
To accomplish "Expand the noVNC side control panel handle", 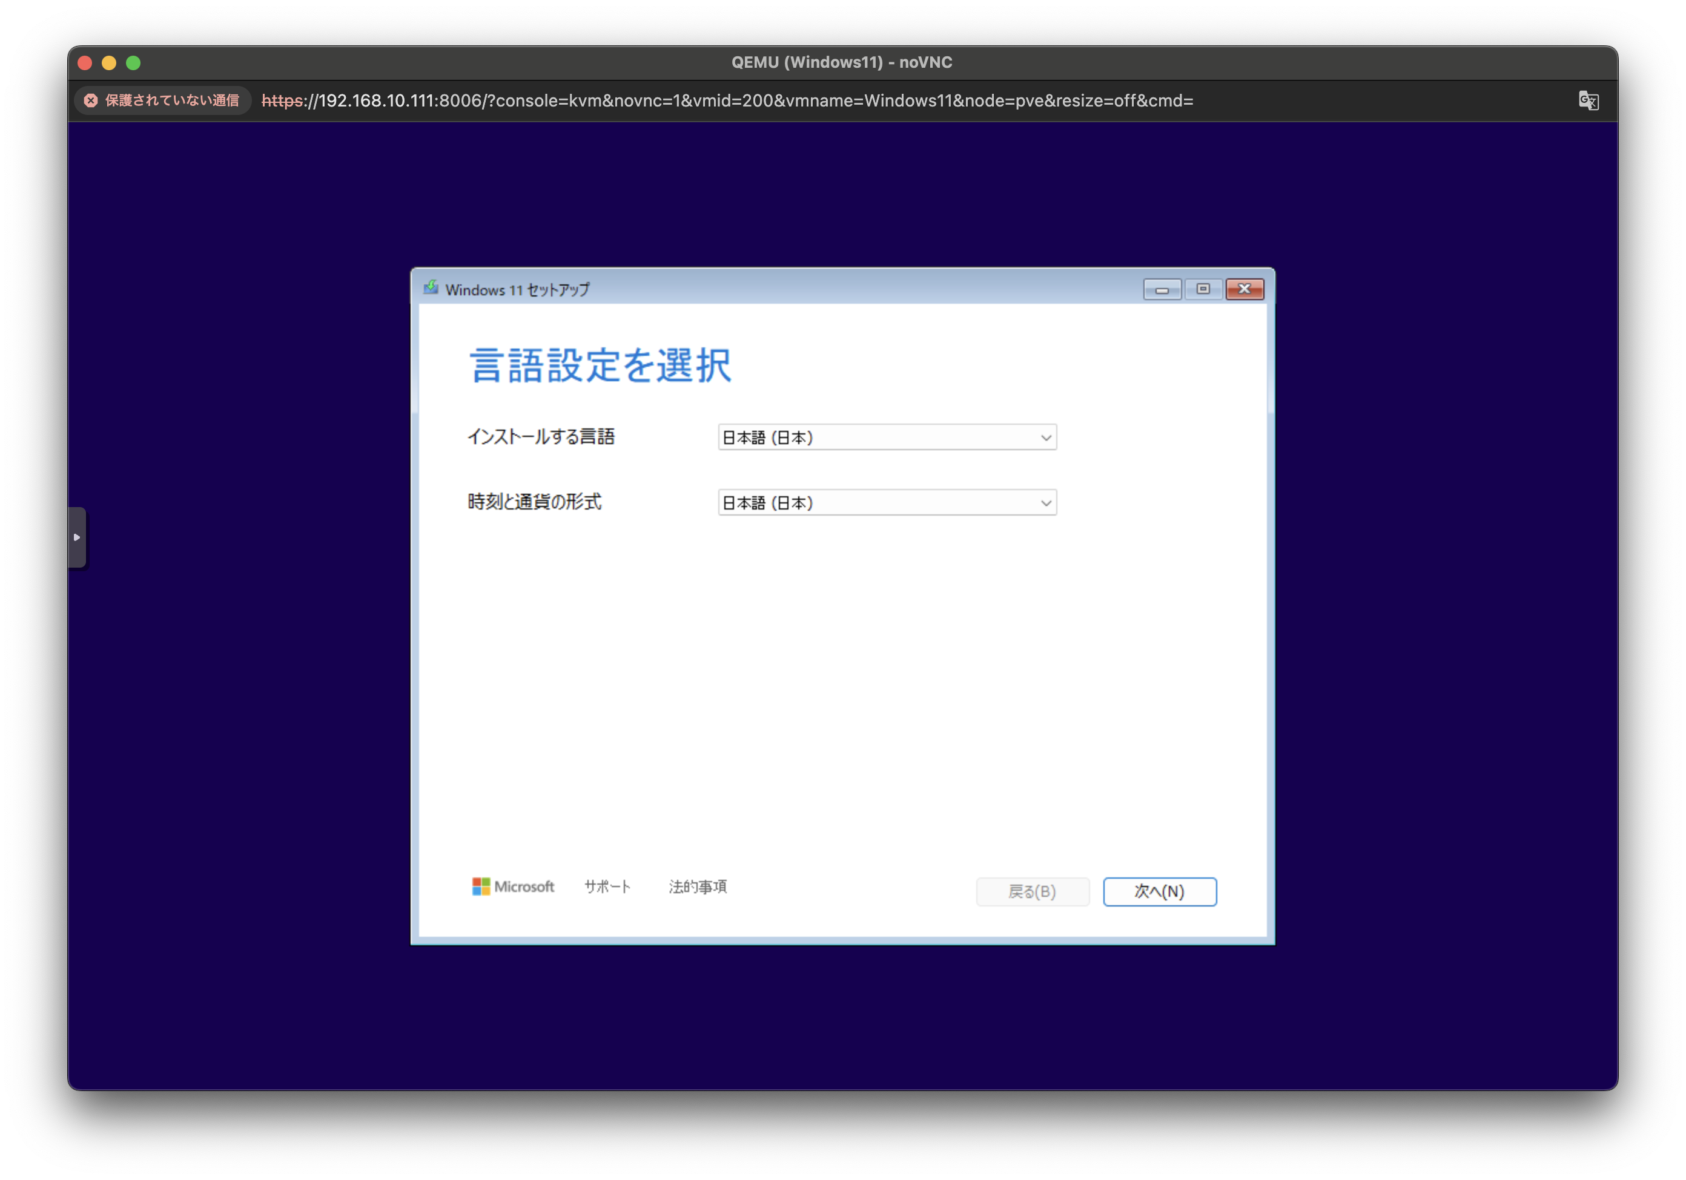I will pos(77,537).
